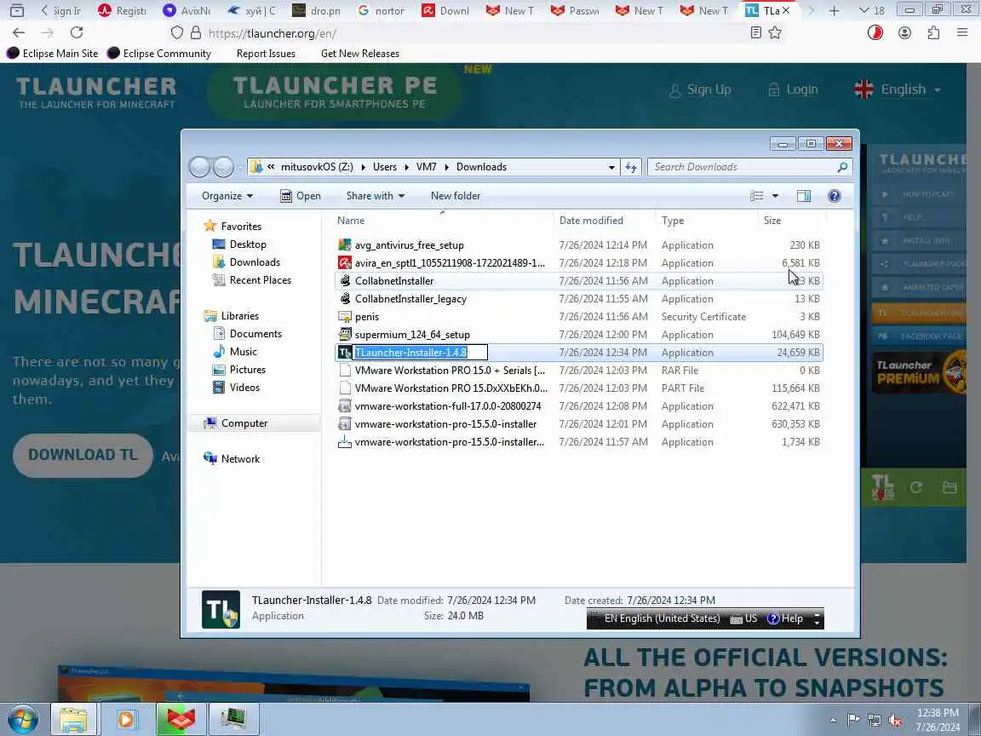Click the Open button in Explorer toolbar
Screen dimensions: 981x736
click(x=301, y=196)
